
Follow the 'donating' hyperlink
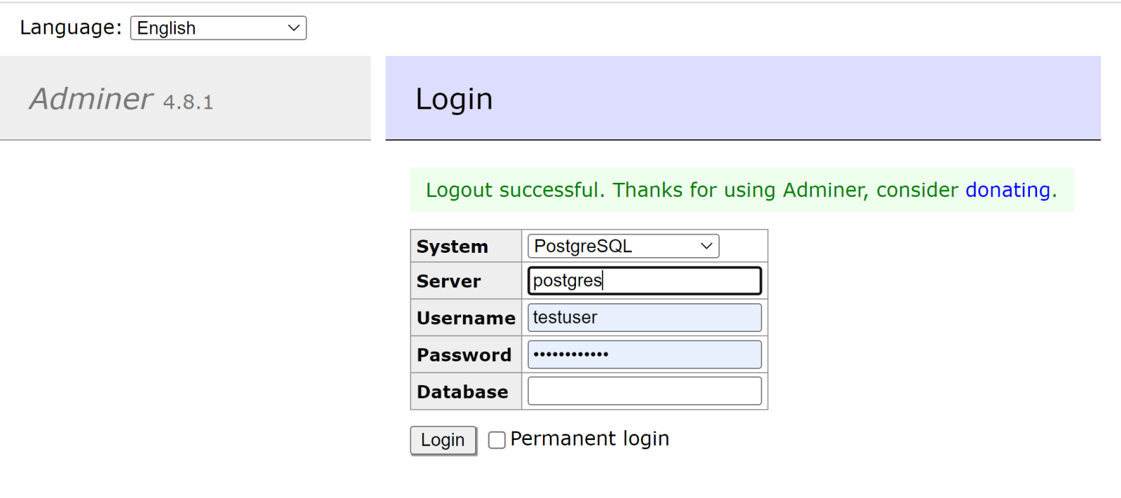point(1007,190)
